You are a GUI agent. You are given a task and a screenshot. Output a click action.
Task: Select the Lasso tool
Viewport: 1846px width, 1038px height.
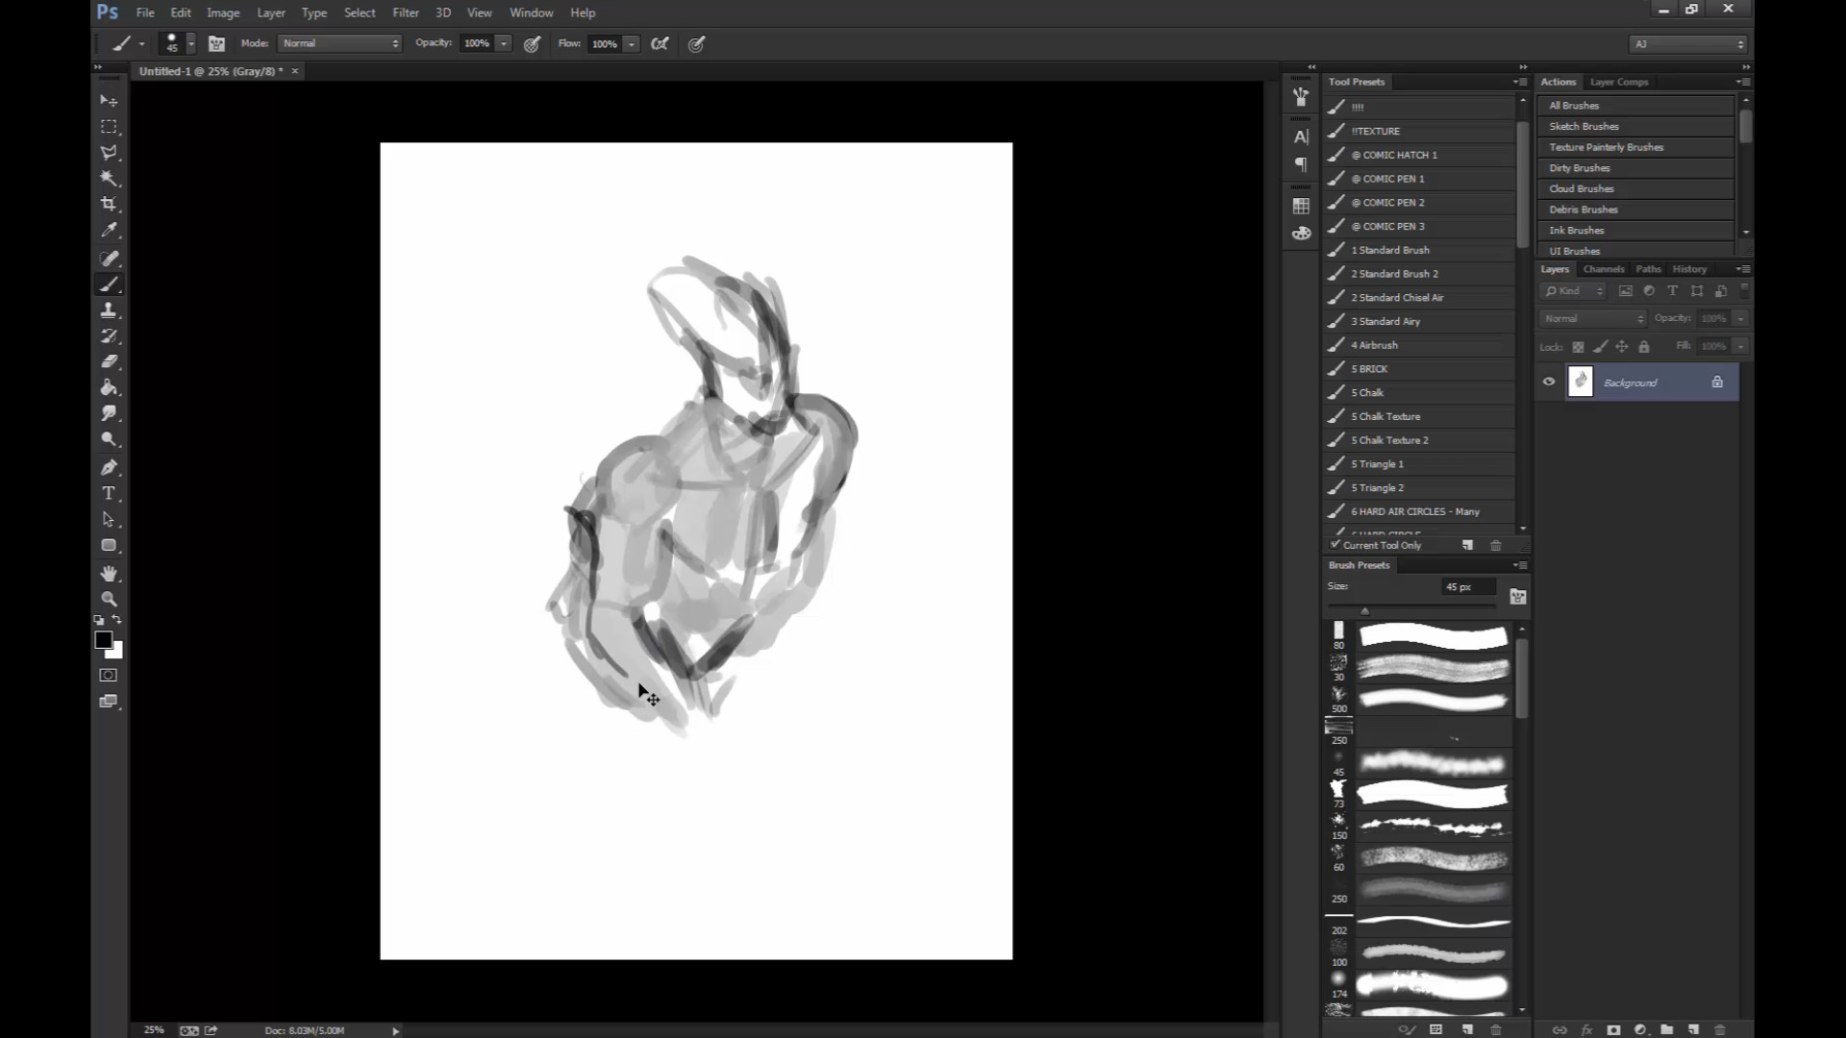point(109,153)
